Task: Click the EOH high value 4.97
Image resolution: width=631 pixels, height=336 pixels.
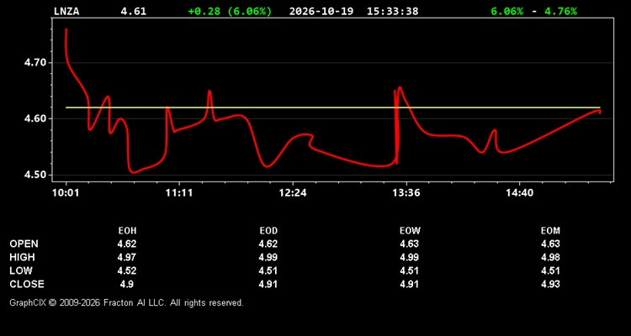Action: 127,257
